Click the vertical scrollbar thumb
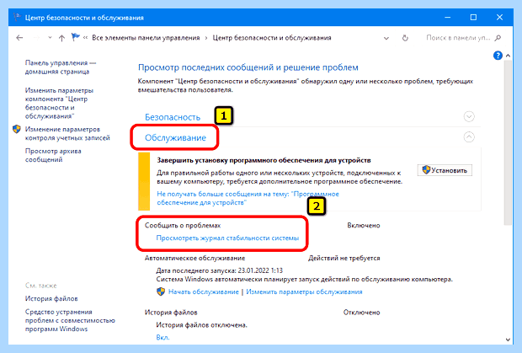Viewport: 522px width, 353px height. 508,143
